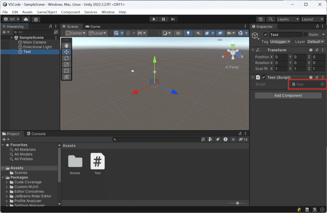
Task: Open the GameObject menu
Action: click(47, 12)
